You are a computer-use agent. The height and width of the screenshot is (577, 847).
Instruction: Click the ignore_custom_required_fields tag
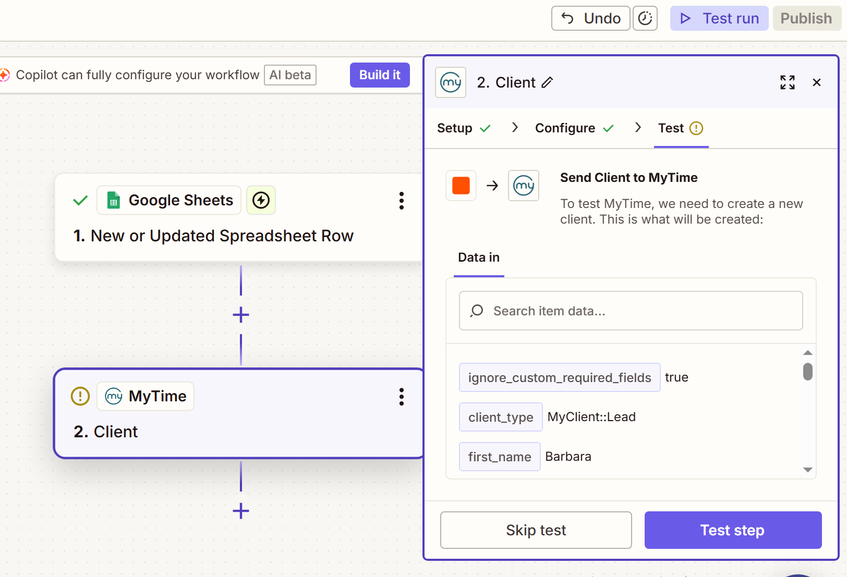(560, 377)
